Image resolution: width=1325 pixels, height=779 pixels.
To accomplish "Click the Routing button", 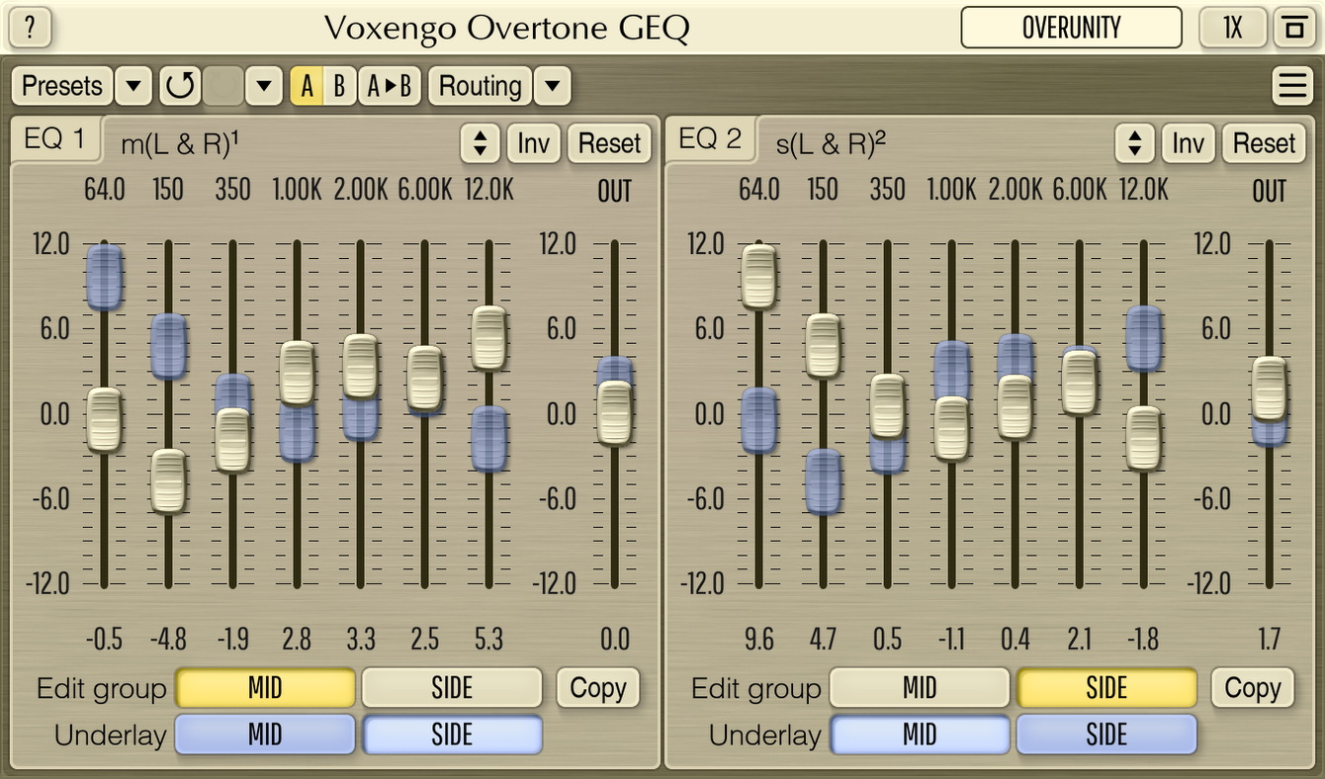I will click(481, 86).
